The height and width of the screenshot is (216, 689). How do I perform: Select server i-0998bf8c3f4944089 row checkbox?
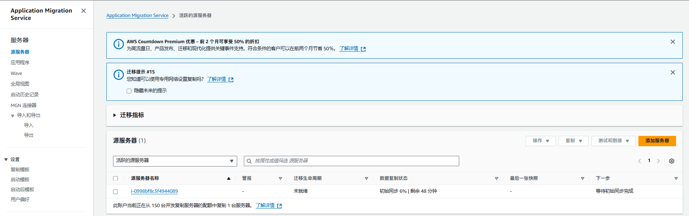click(x=115, y=192)
